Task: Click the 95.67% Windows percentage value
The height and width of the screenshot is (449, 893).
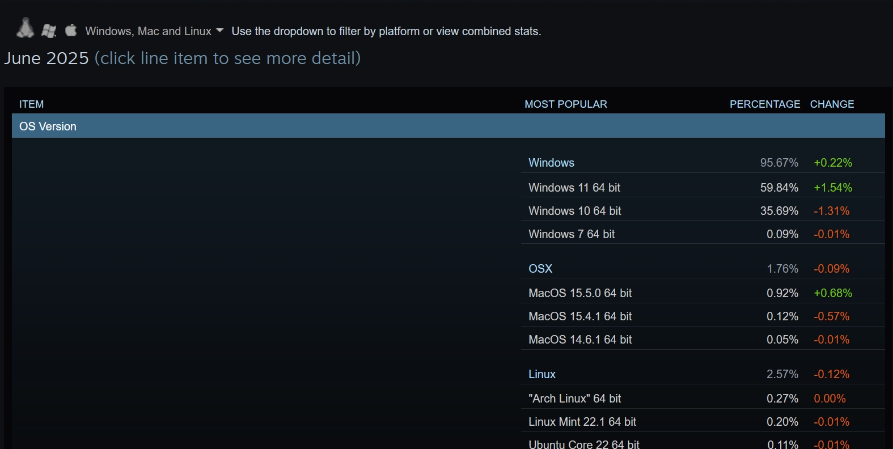Action: point(779,163)
